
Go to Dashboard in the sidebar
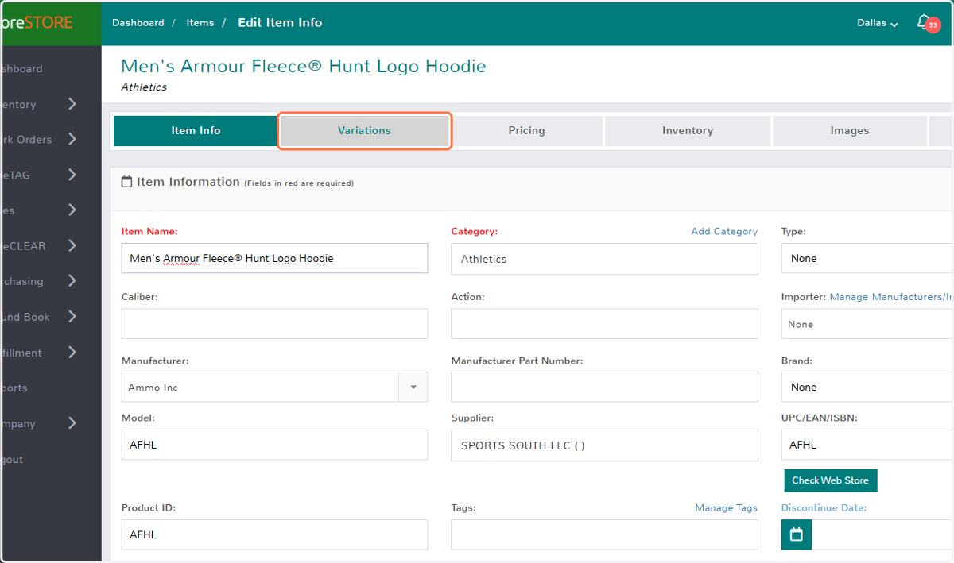21,69
